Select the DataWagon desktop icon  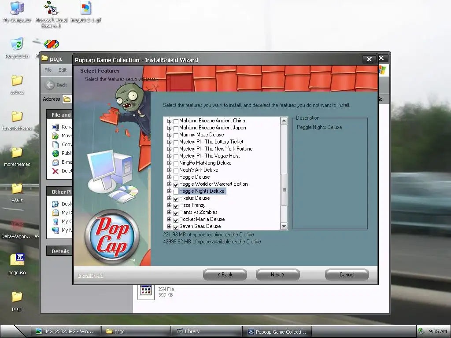coord(17,225)
